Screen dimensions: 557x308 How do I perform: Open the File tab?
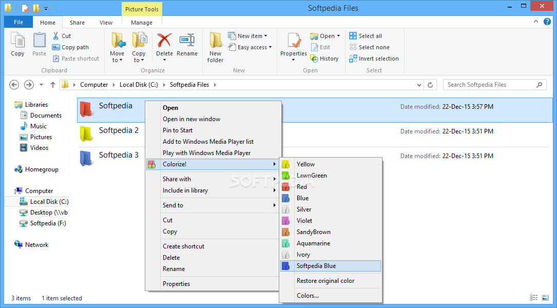click(x=18, y=22)
